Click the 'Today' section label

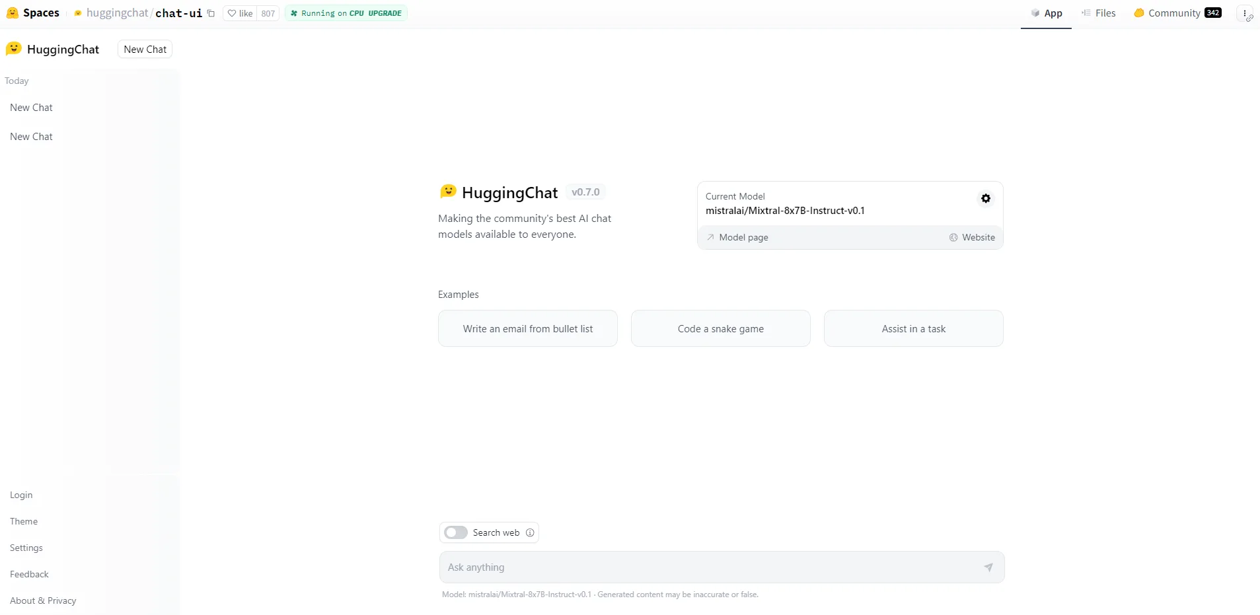(17, 81)
